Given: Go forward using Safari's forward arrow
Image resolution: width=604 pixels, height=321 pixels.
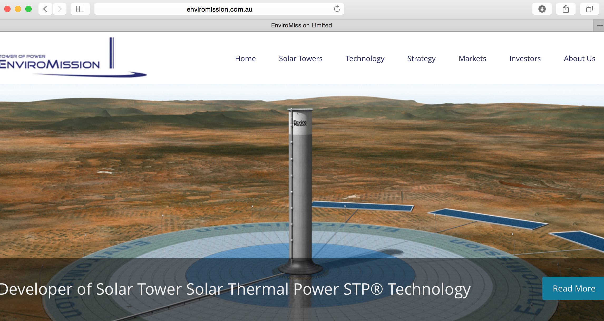Looking at the screenshot, I should point(60,9).
